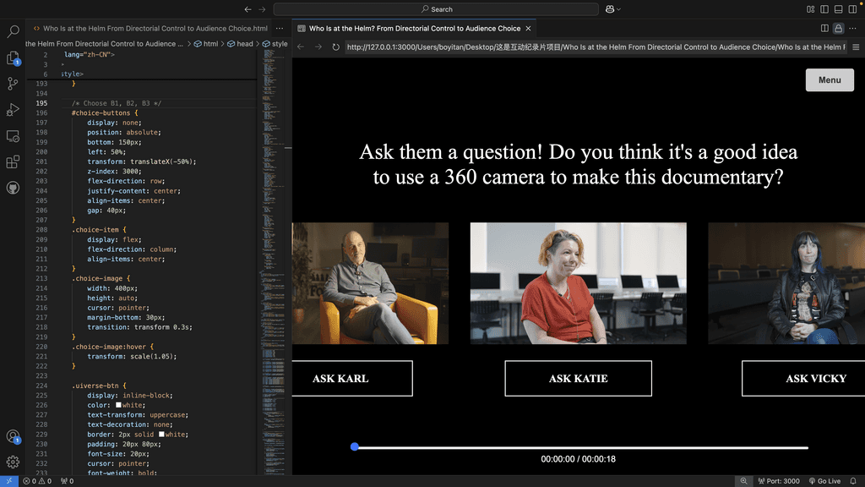Click the Menu button in preview

pyautogui.click(x=830, y=80)
